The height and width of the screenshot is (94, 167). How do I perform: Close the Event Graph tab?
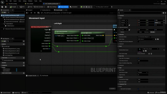click(x=66, y=10)
